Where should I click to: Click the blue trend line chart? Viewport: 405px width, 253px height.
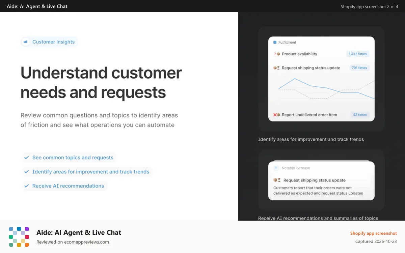point(326,88)
